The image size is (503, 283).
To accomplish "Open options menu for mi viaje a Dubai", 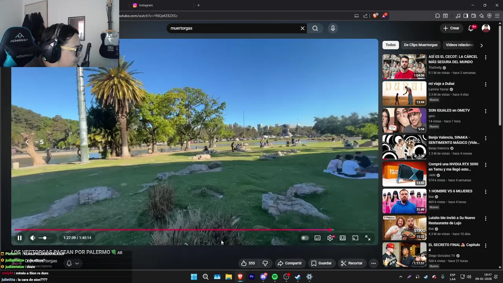I will (486, 85).
